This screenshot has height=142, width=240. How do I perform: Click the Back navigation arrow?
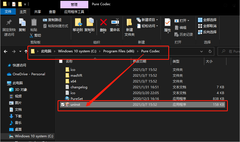pyautogui.click(x=6, y=51)
